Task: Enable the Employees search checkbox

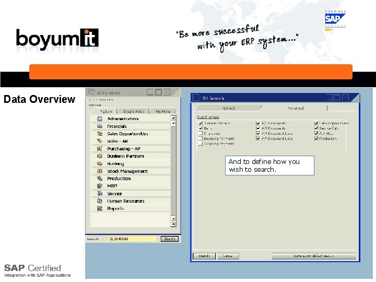Action: point(201,133)
